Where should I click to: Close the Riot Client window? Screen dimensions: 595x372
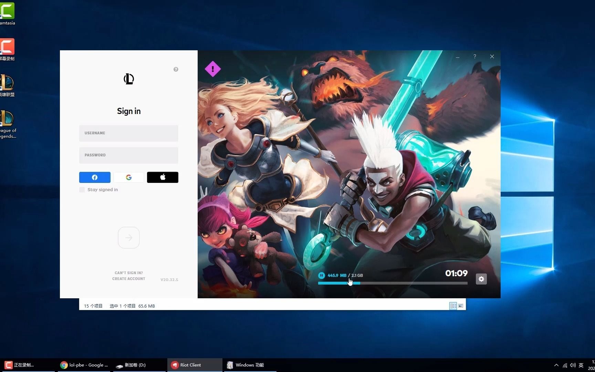point(492,56)
